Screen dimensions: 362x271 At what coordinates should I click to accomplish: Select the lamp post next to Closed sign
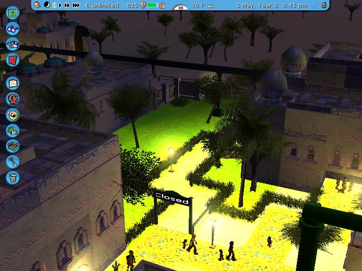(213, 232)
